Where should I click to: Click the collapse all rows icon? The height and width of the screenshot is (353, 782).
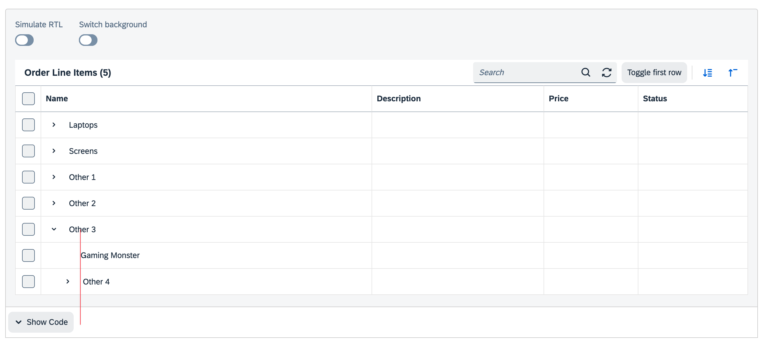tap(732, 73)
